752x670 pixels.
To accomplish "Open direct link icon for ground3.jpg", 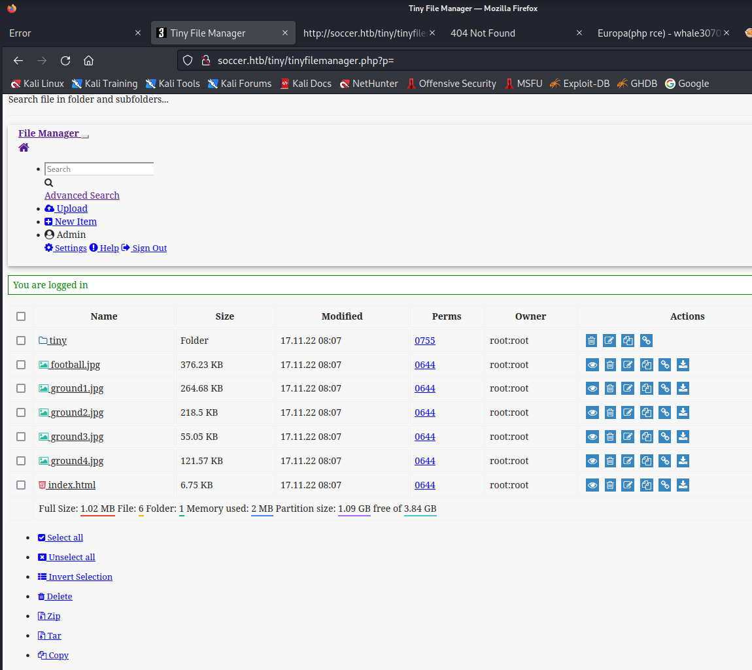I will point(664,437).
